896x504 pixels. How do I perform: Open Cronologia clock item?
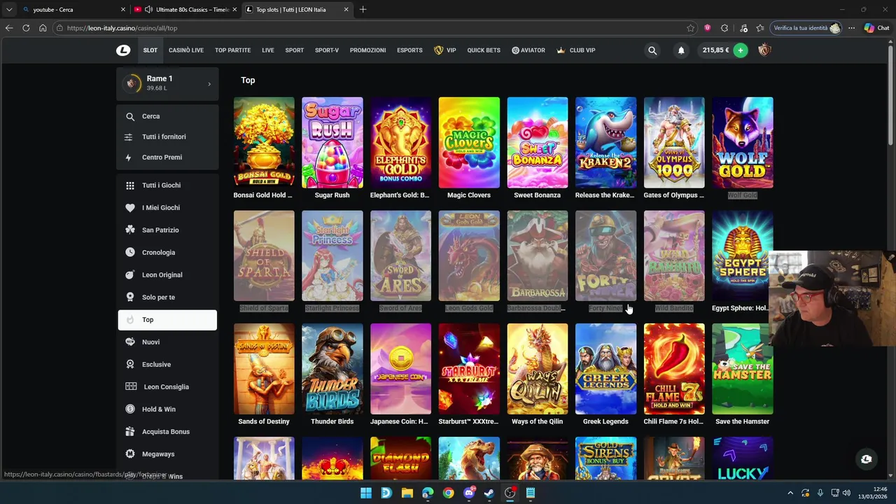click(167, 252)
